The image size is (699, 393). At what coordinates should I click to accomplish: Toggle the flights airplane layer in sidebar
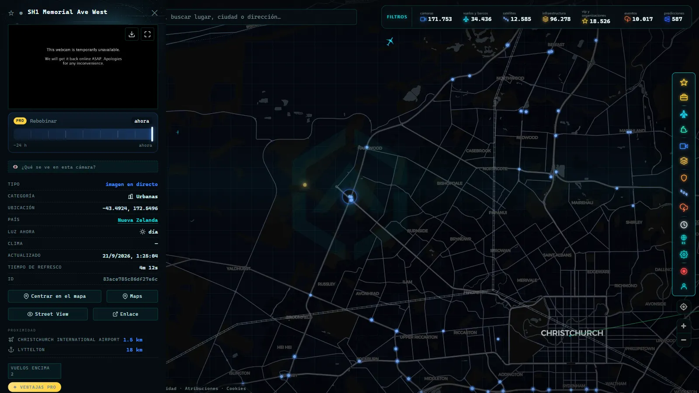[x=684, y=114]
